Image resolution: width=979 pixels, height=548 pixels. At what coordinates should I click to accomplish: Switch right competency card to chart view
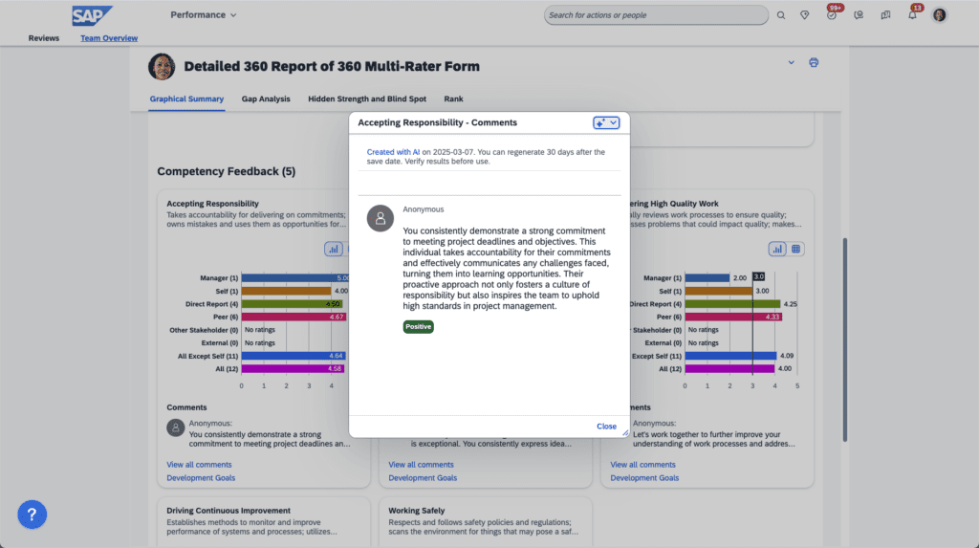tap(777, 249)
